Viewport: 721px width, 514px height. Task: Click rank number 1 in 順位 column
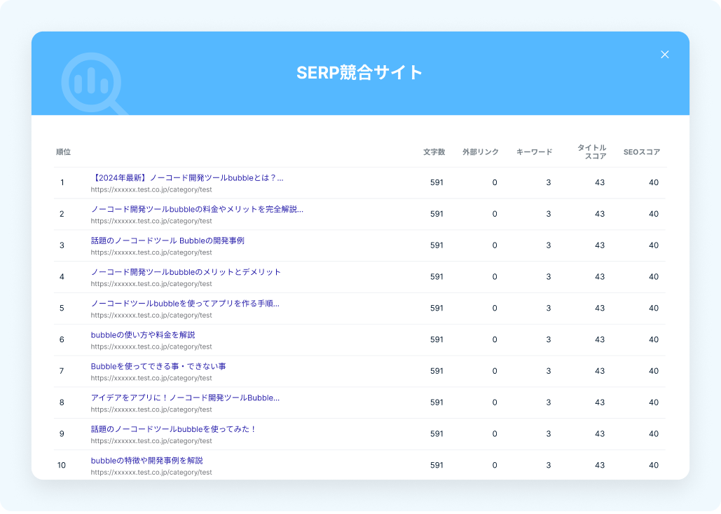[x=62, y=183]
